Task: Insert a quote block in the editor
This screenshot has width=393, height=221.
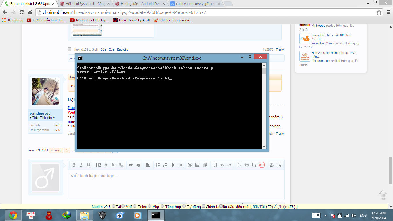Action: [x=247, y=165]
